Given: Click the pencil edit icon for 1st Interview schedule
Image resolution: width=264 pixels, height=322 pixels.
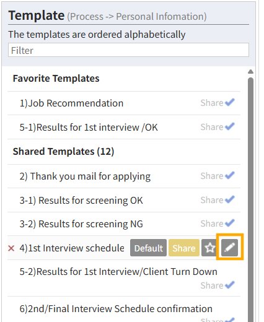Looking at the screenshot, I should point(229,248).
